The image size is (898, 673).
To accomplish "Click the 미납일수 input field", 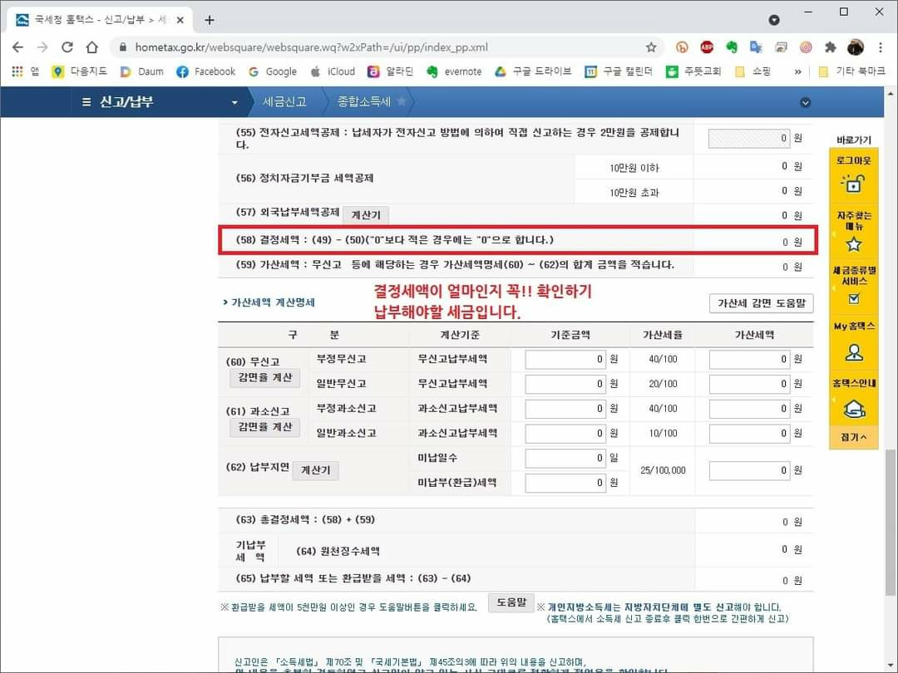I will pyautogui.click(x=565, y=458).
